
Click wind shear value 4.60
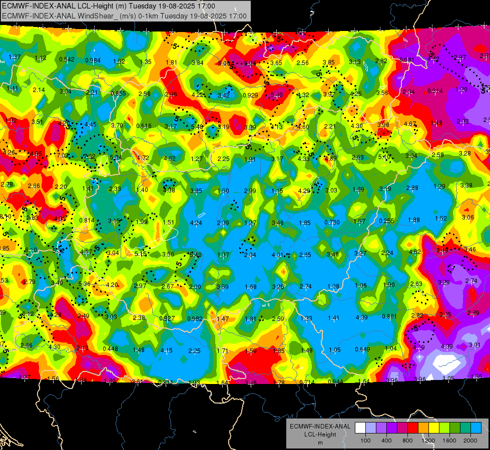pos(303,127)
